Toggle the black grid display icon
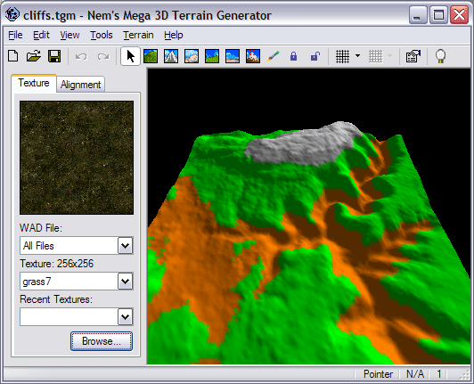The image size is (474, 384). coord(342,56)
